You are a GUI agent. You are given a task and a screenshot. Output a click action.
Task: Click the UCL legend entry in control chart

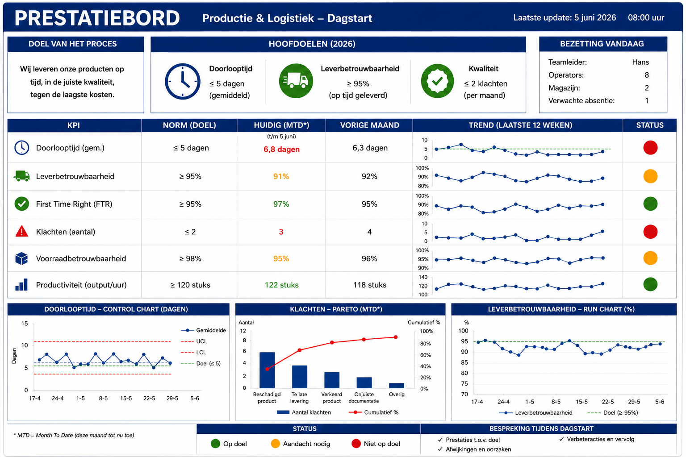194,341
